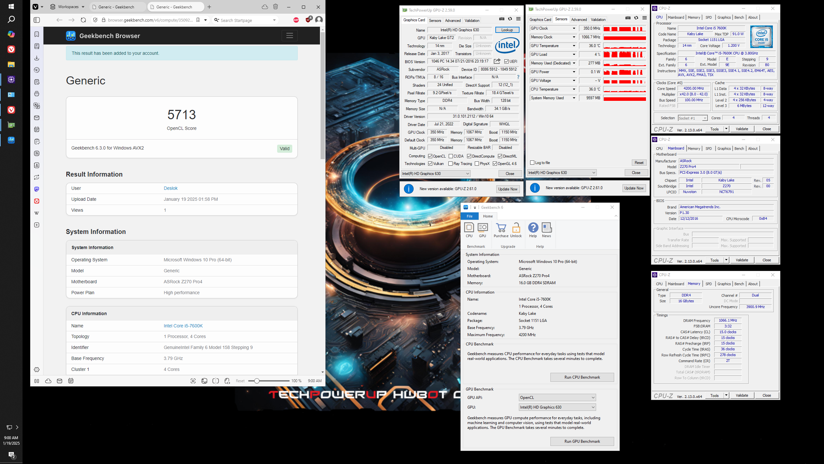Open the Workspaces dropdown in Vivaldi

click(67, 7)
